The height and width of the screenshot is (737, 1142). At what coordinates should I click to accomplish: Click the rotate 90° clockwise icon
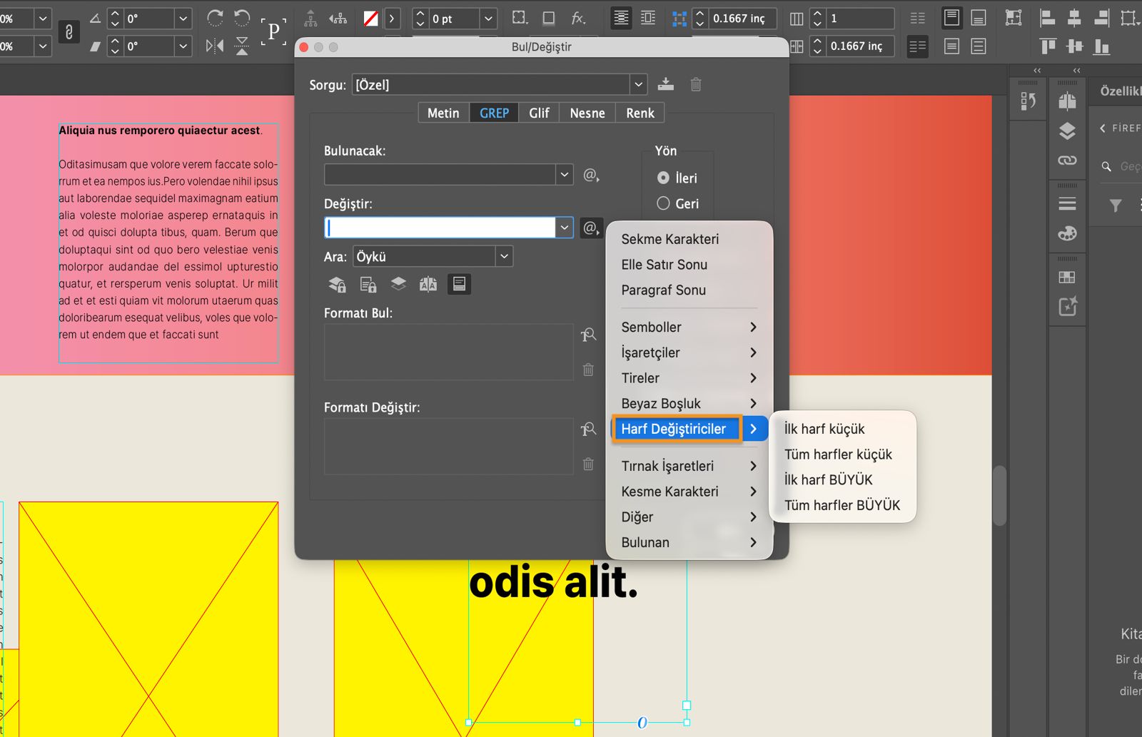pyautogui.click(x=215, y=18)
